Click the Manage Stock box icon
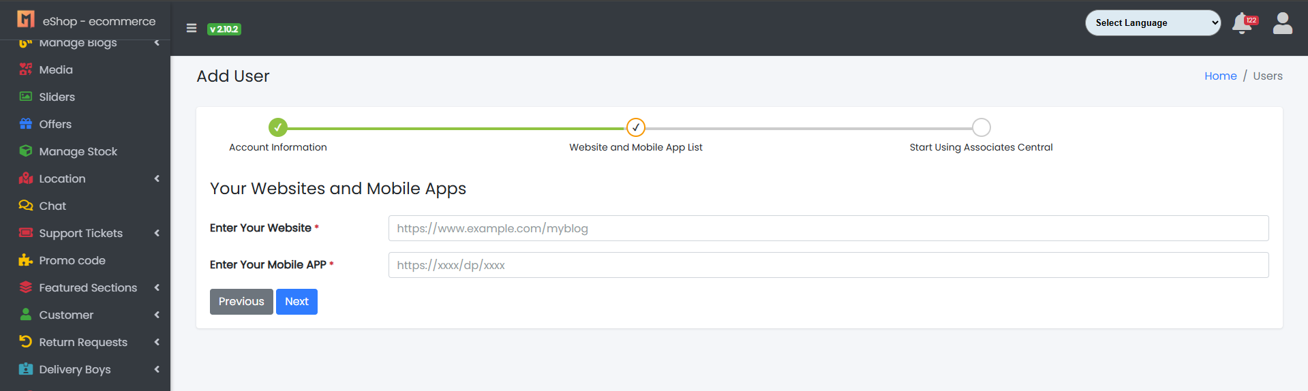This screenshot has width=1308, height=391. (26, 151)
